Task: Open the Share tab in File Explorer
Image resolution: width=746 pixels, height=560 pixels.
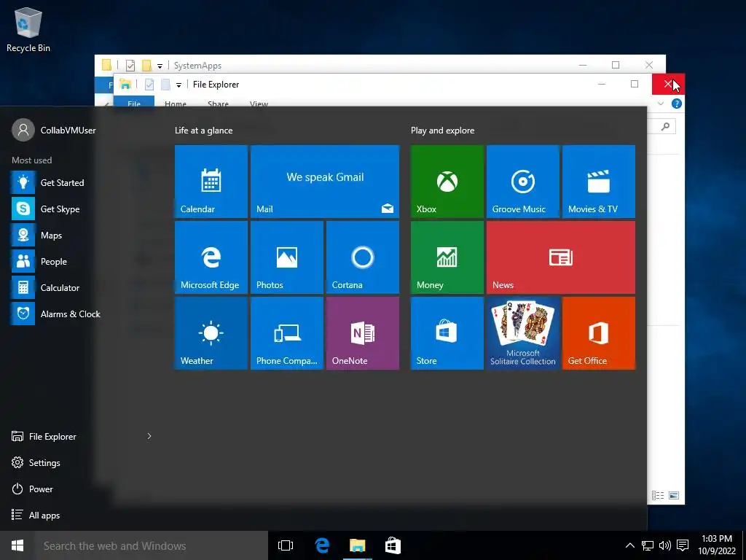Action: (218, 103)
